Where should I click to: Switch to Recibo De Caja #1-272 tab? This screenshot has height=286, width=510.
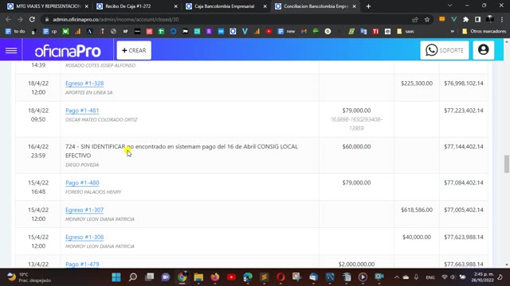click(x=137, y=6)
